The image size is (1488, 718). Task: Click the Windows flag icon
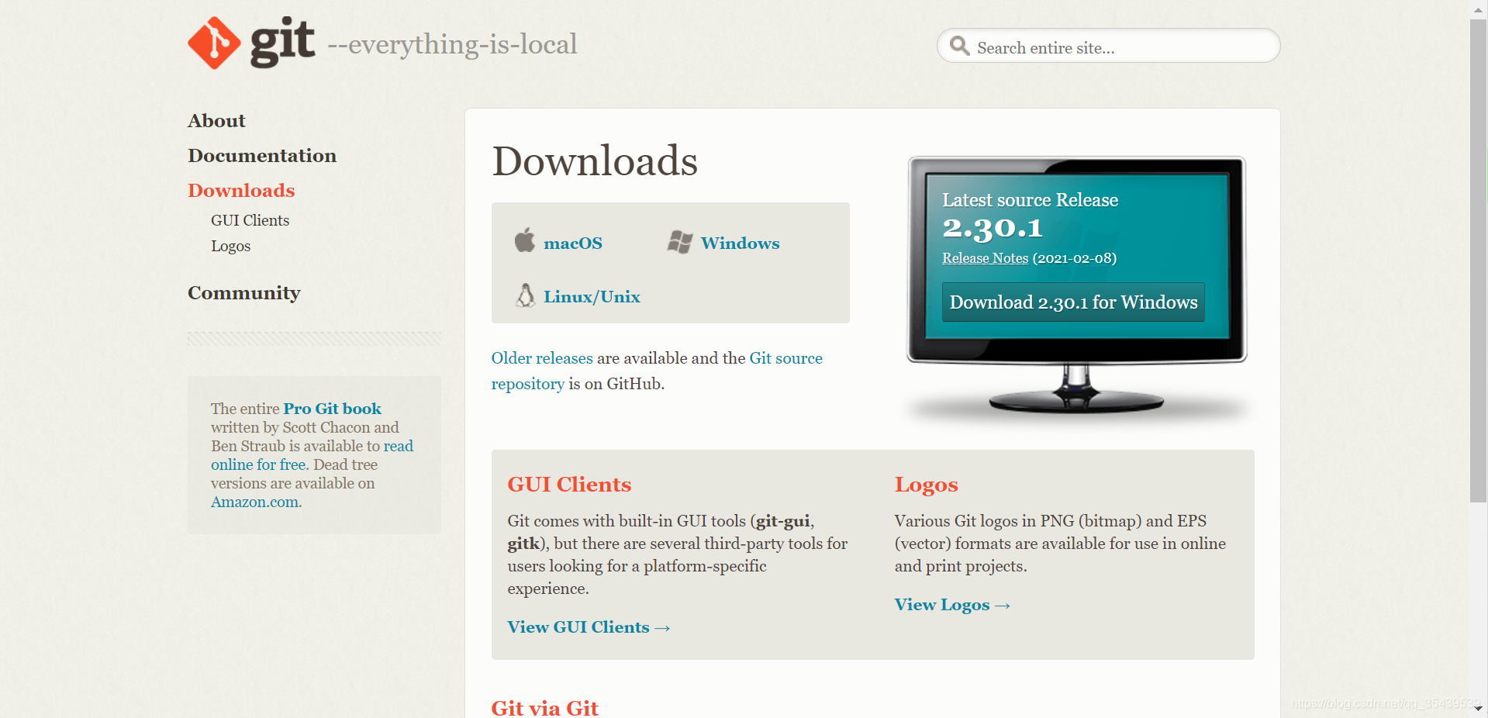(680, 242)
